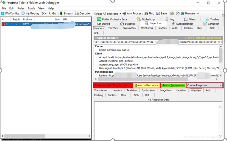Select the request TextView tab
The width and height of the screenshot is (227, 141).
[x=113, y=28]
